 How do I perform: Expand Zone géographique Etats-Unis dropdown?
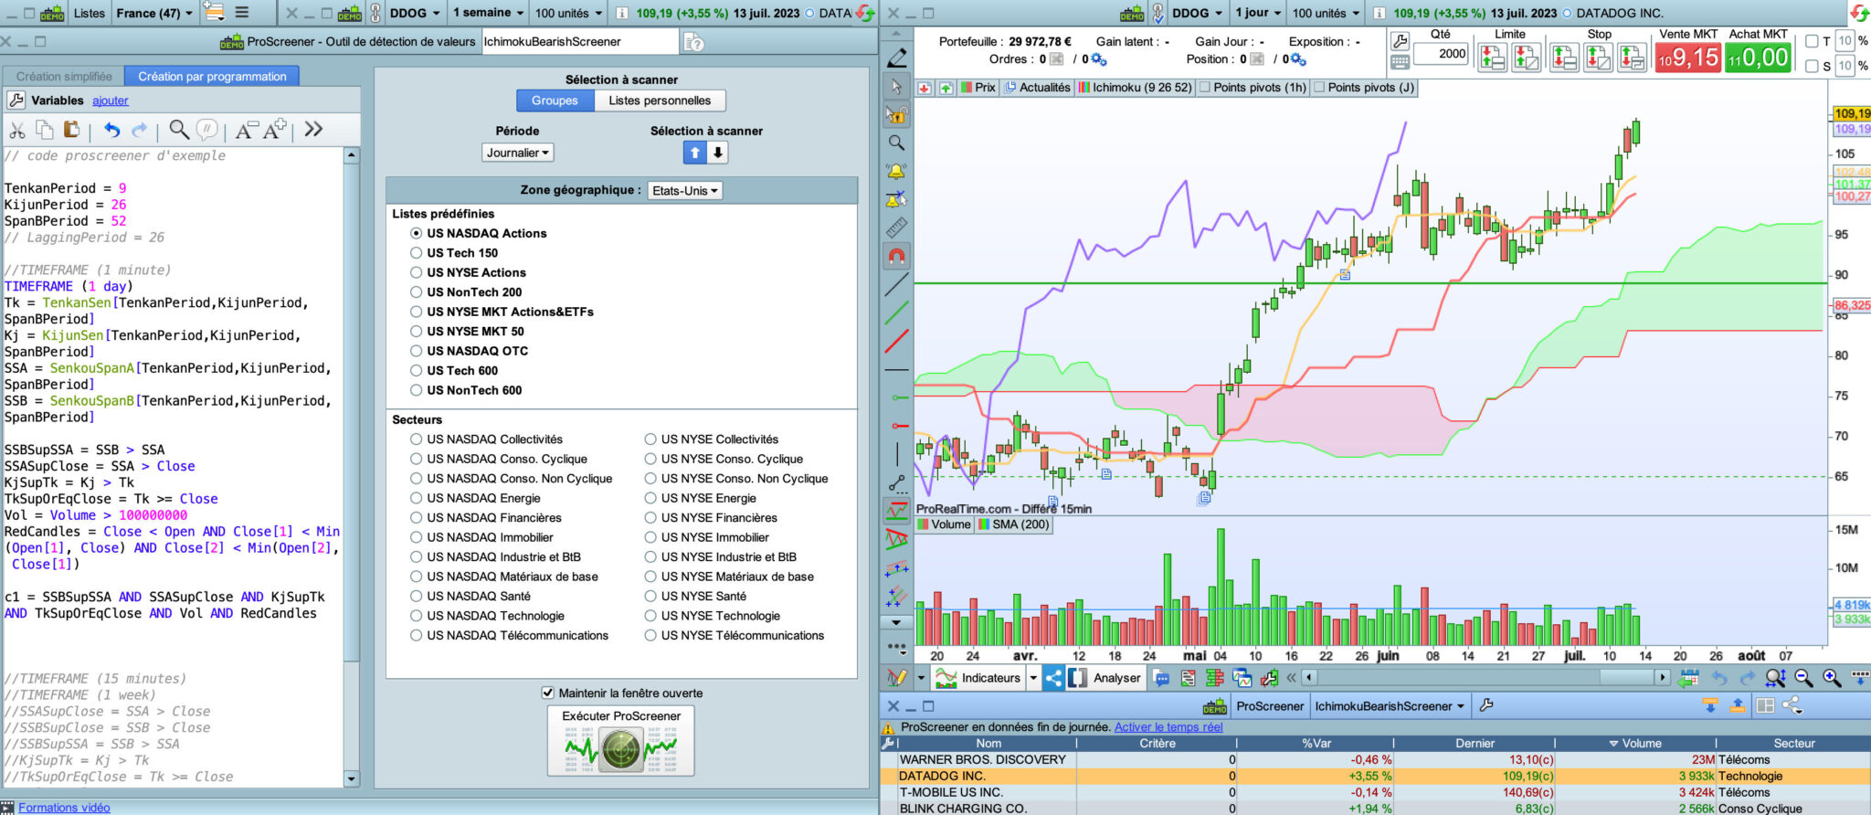685,190
